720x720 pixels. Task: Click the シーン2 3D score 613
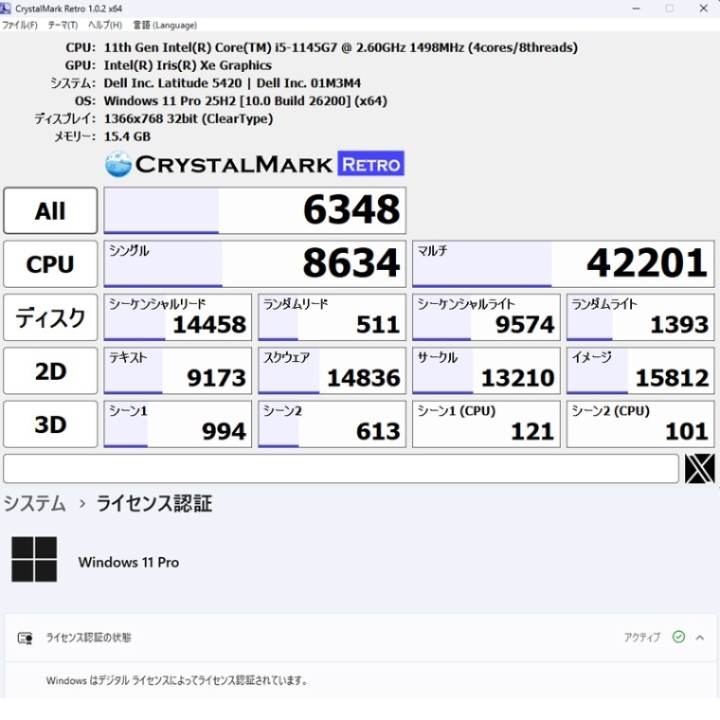tap(332, 423)
